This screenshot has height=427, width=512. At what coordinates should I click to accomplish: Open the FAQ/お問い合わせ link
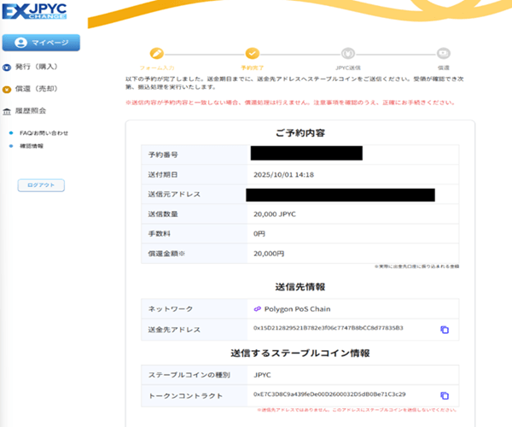coord(44,133)
